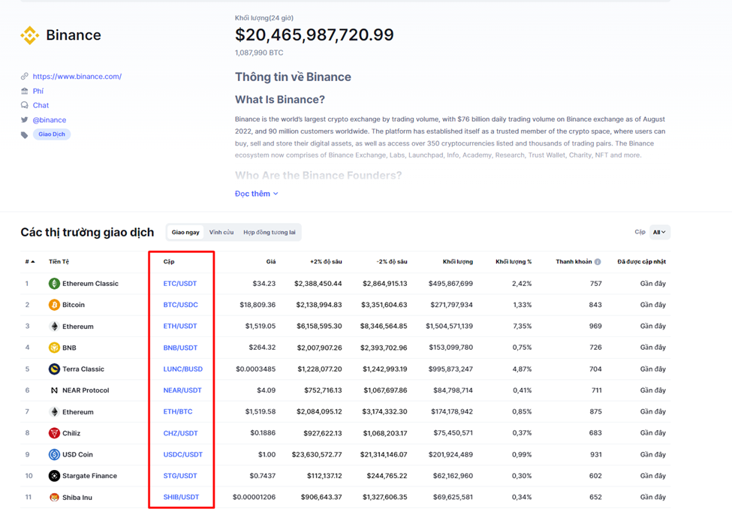This screenshot has width=732, height=512.
Task: Open the STG/USDT pair link
Action: 180,476
